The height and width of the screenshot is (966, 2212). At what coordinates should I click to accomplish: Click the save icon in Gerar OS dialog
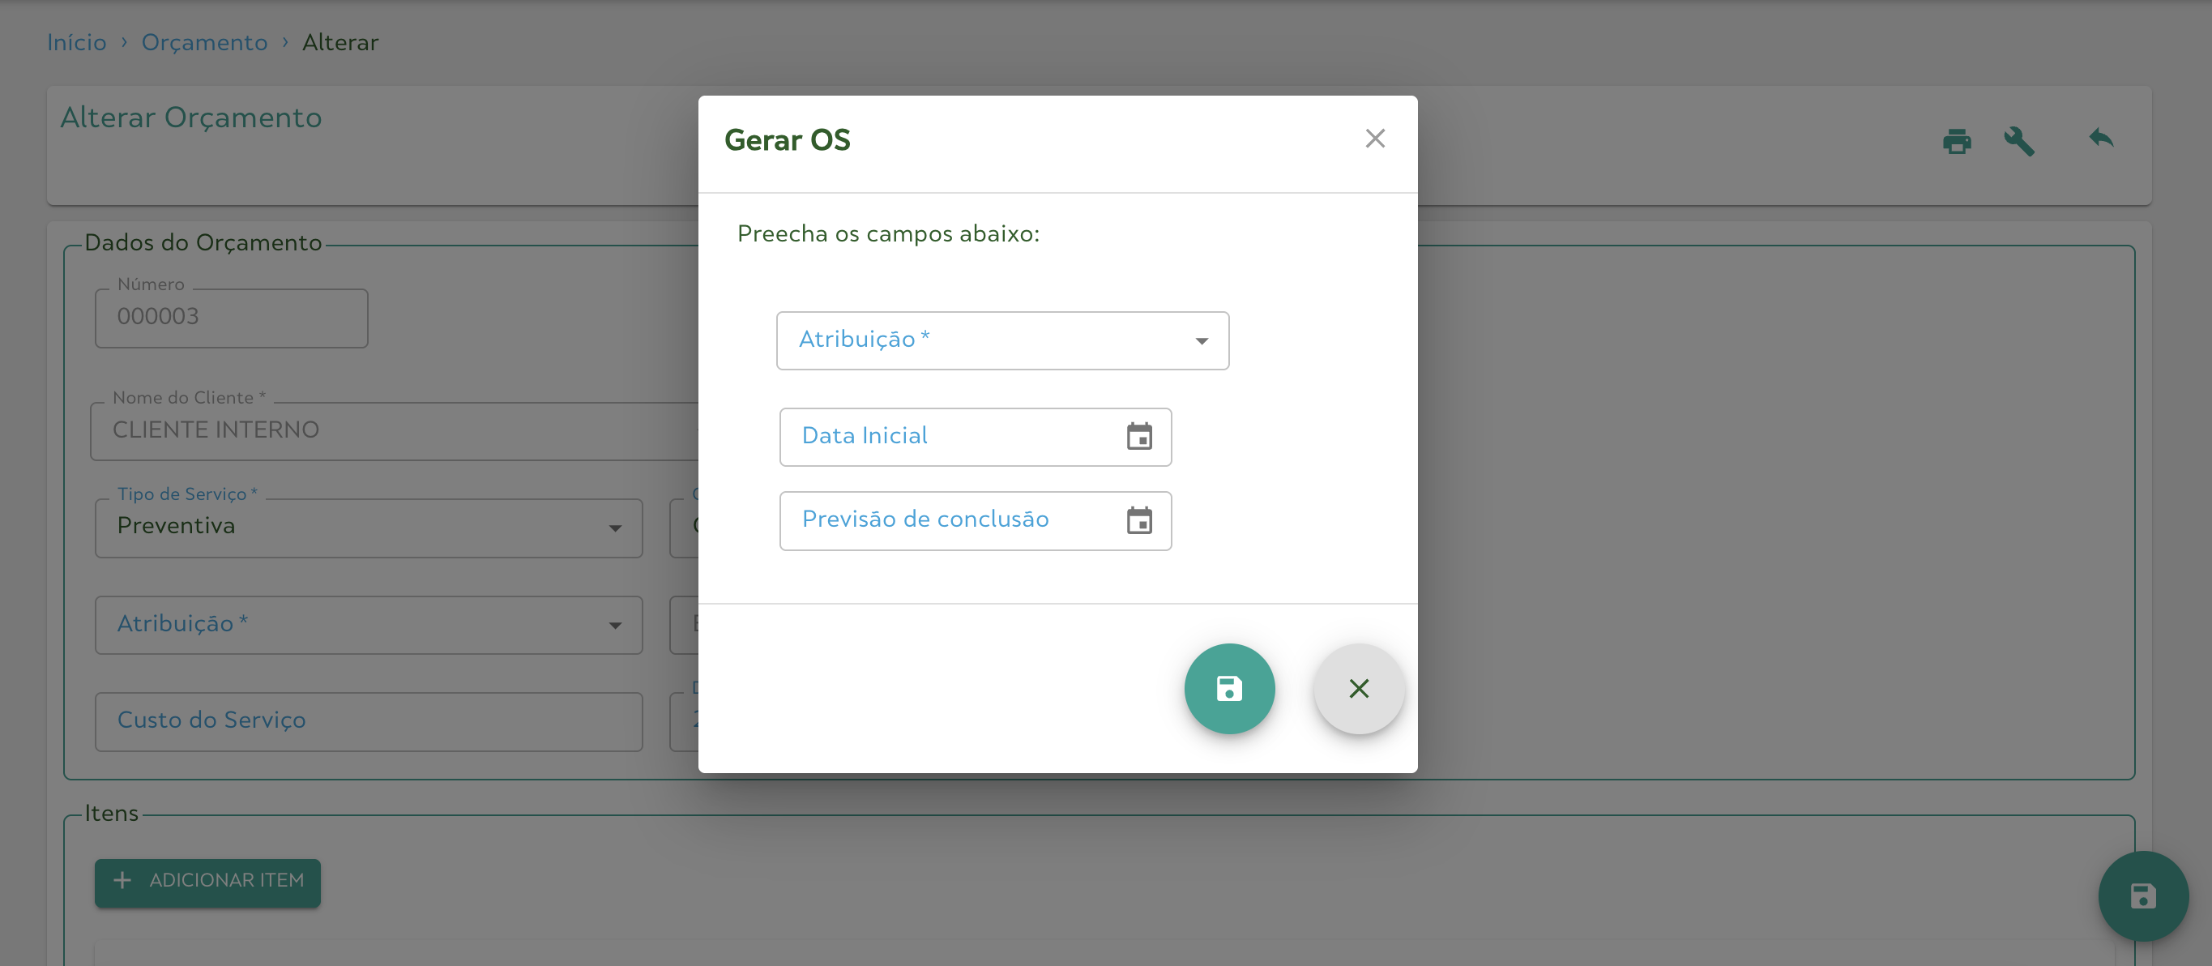pyautogui.click(x=1229, y=688)
